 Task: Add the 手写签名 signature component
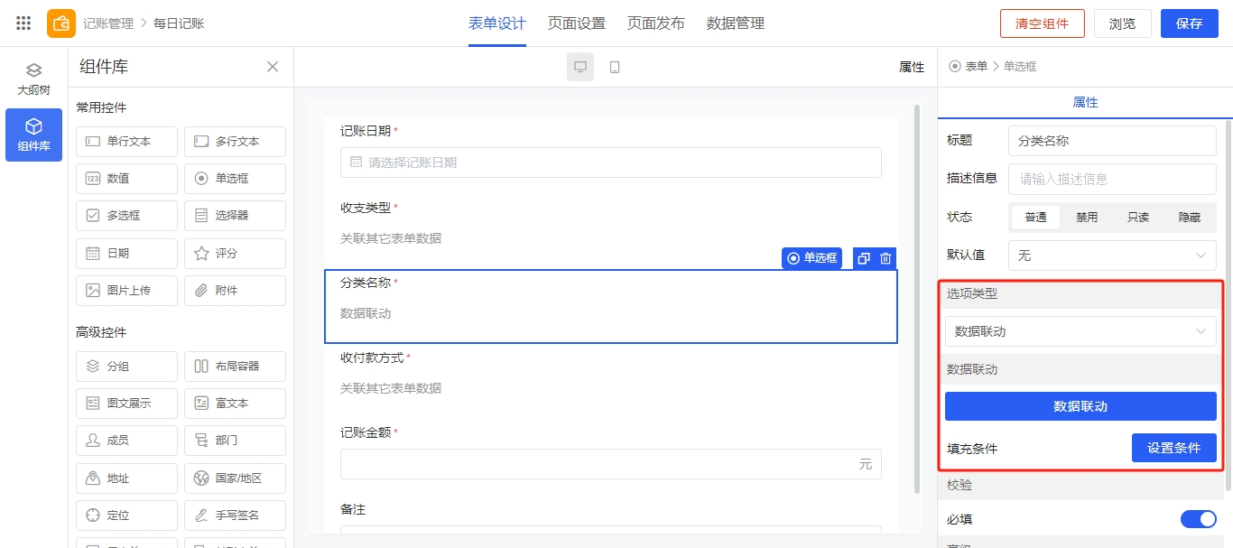(x=235, y=515)
